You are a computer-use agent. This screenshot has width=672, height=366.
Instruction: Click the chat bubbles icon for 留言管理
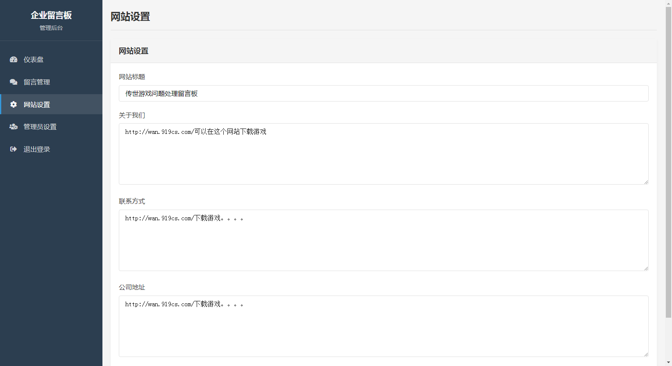14,82
